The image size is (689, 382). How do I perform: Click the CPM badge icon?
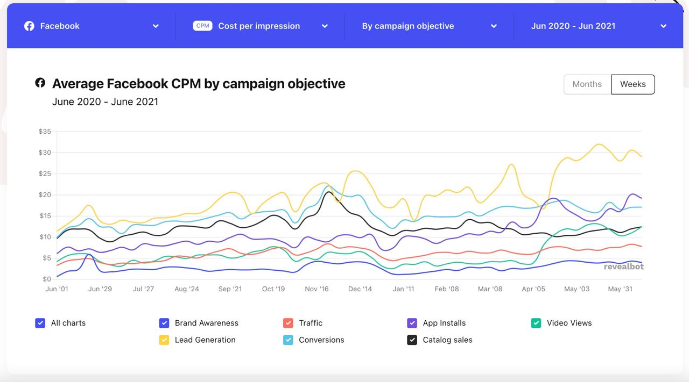202,26
